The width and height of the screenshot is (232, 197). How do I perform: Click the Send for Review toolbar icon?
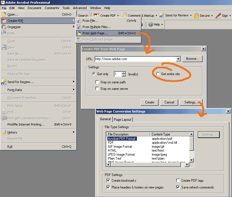(x=162, y=15)
